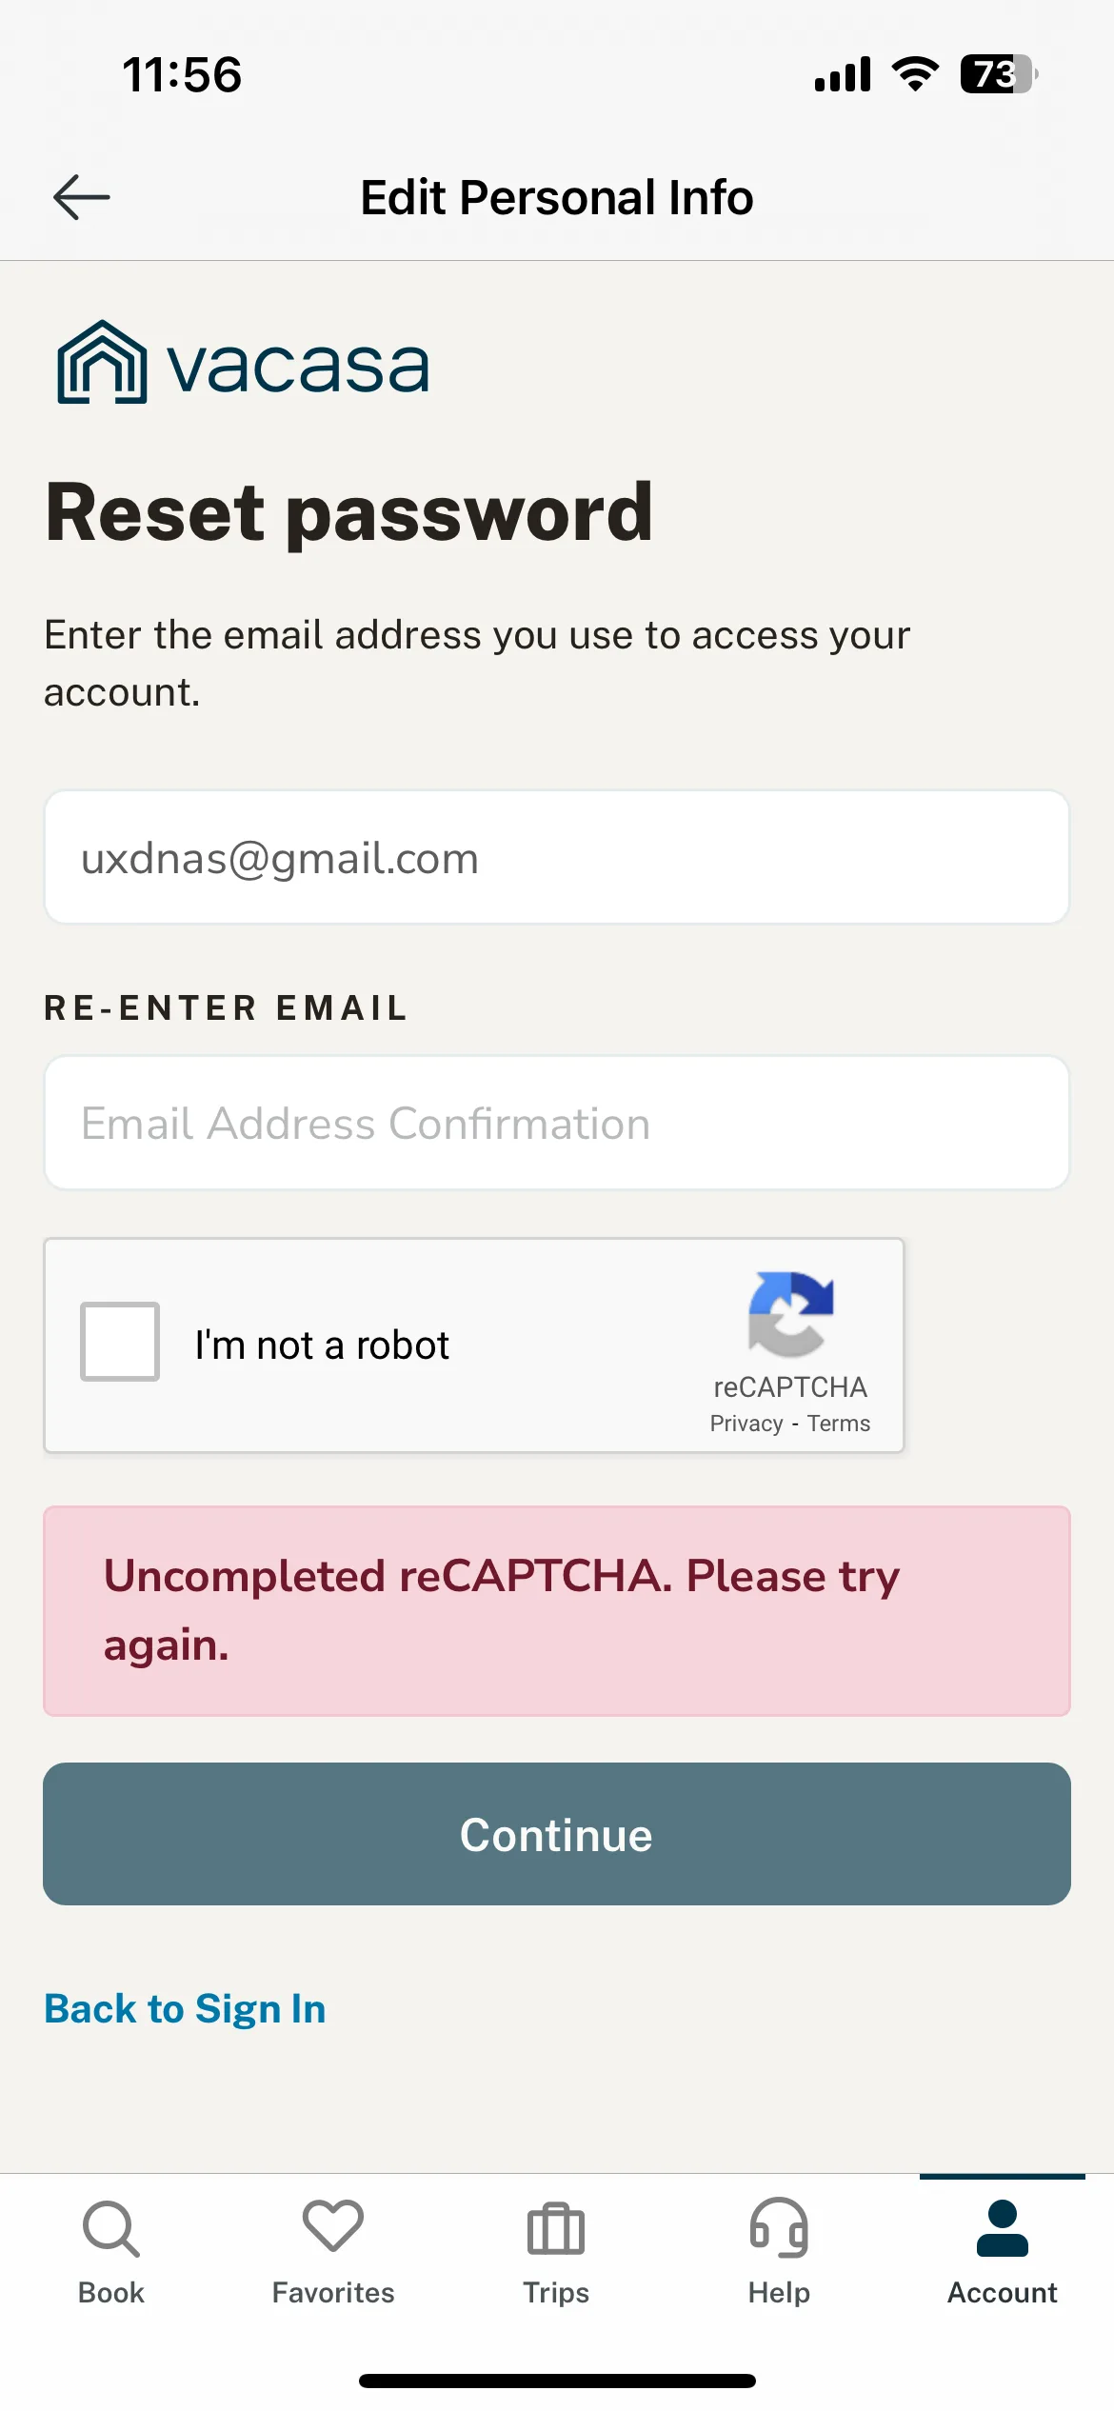Follow the Back to Sign In link
Image resolution: width=1114 pixels, height=2411 pixels.
pyautogui.click(x=185, y=2009)
